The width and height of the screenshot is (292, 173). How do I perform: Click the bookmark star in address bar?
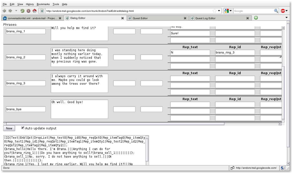[x=214, y=11]
